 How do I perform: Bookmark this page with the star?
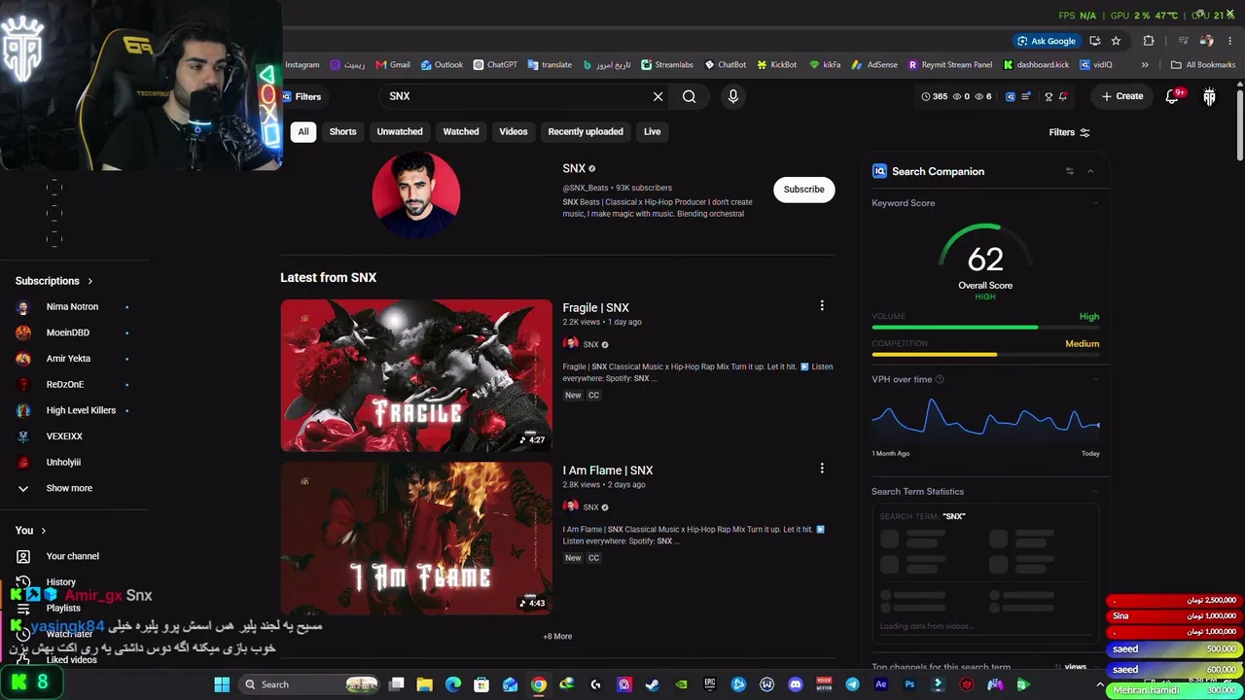[x=1116, y=41]
